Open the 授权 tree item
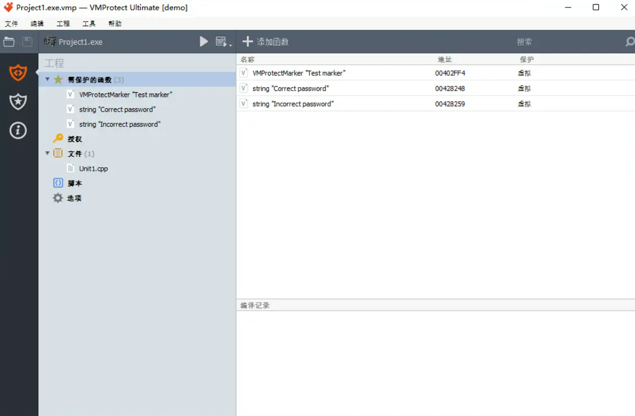 pos(74,139)
